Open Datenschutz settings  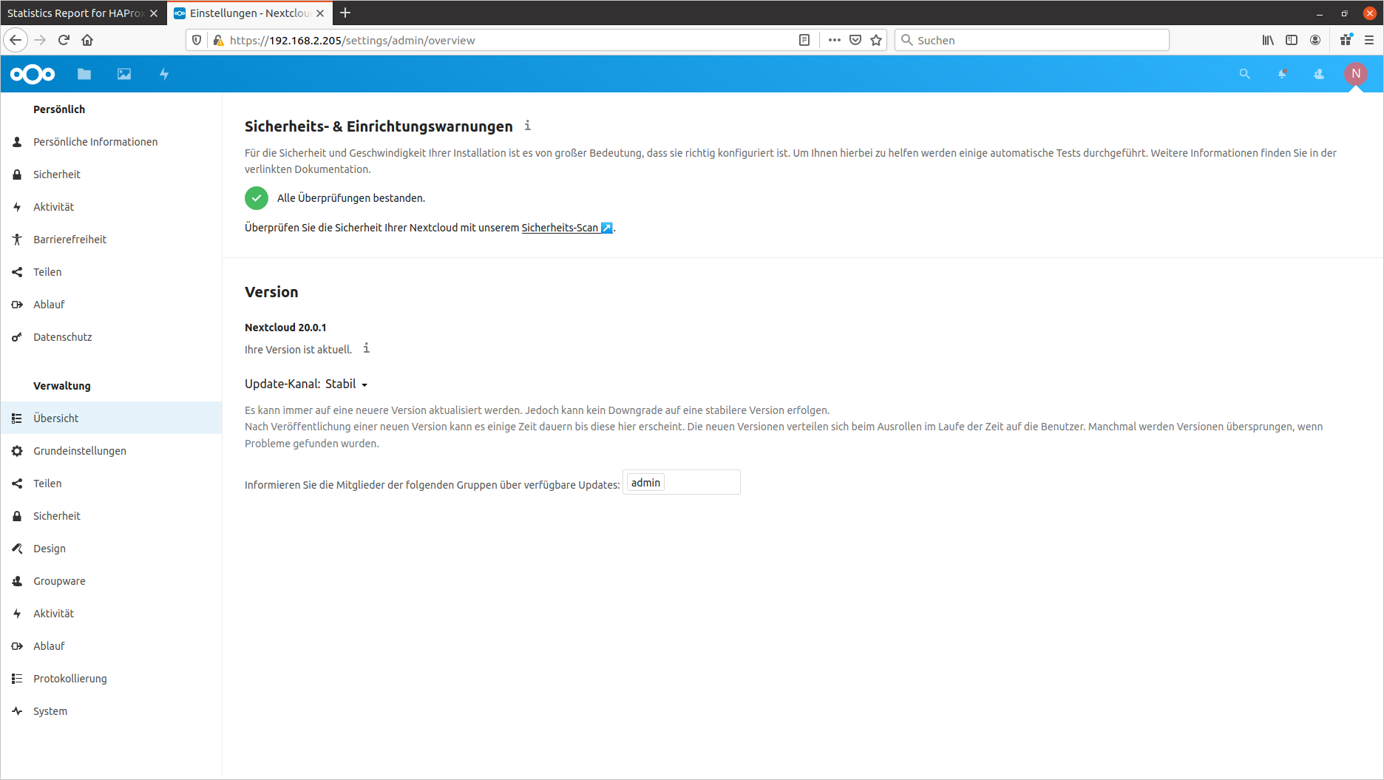[111, 337]
